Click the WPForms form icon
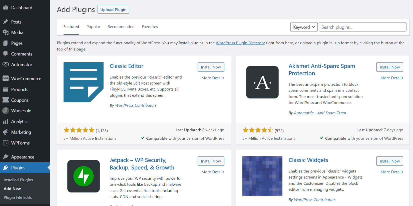 click(6, 143)
